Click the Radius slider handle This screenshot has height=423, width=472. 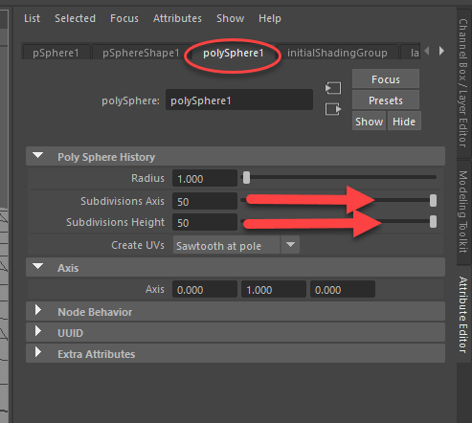tap(246, 178)
